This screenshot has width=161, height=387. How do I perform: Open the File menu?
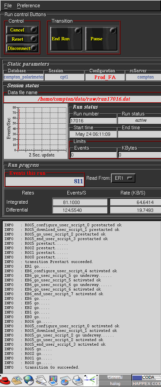8,6
